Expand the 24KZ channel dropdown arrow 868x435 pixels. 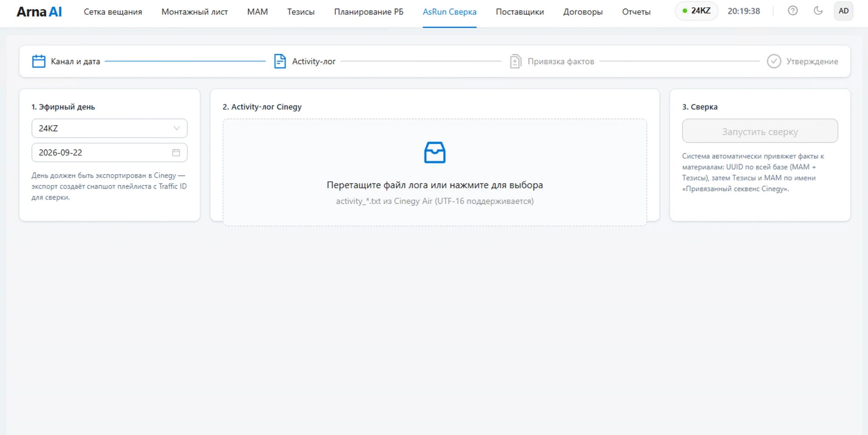[177, 129]
